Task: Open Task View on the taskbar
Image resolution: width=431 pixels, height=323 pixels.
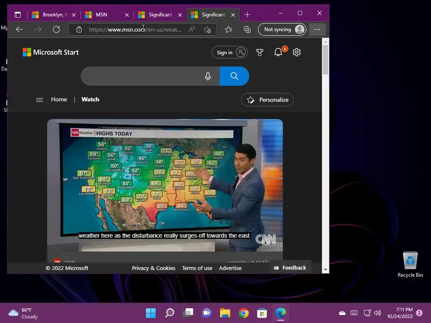Action: tap(188, 313)
